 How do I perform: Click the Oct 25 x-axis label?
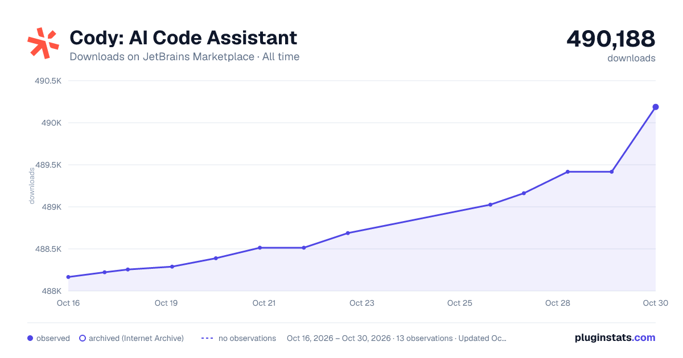[x=460, y=303]
